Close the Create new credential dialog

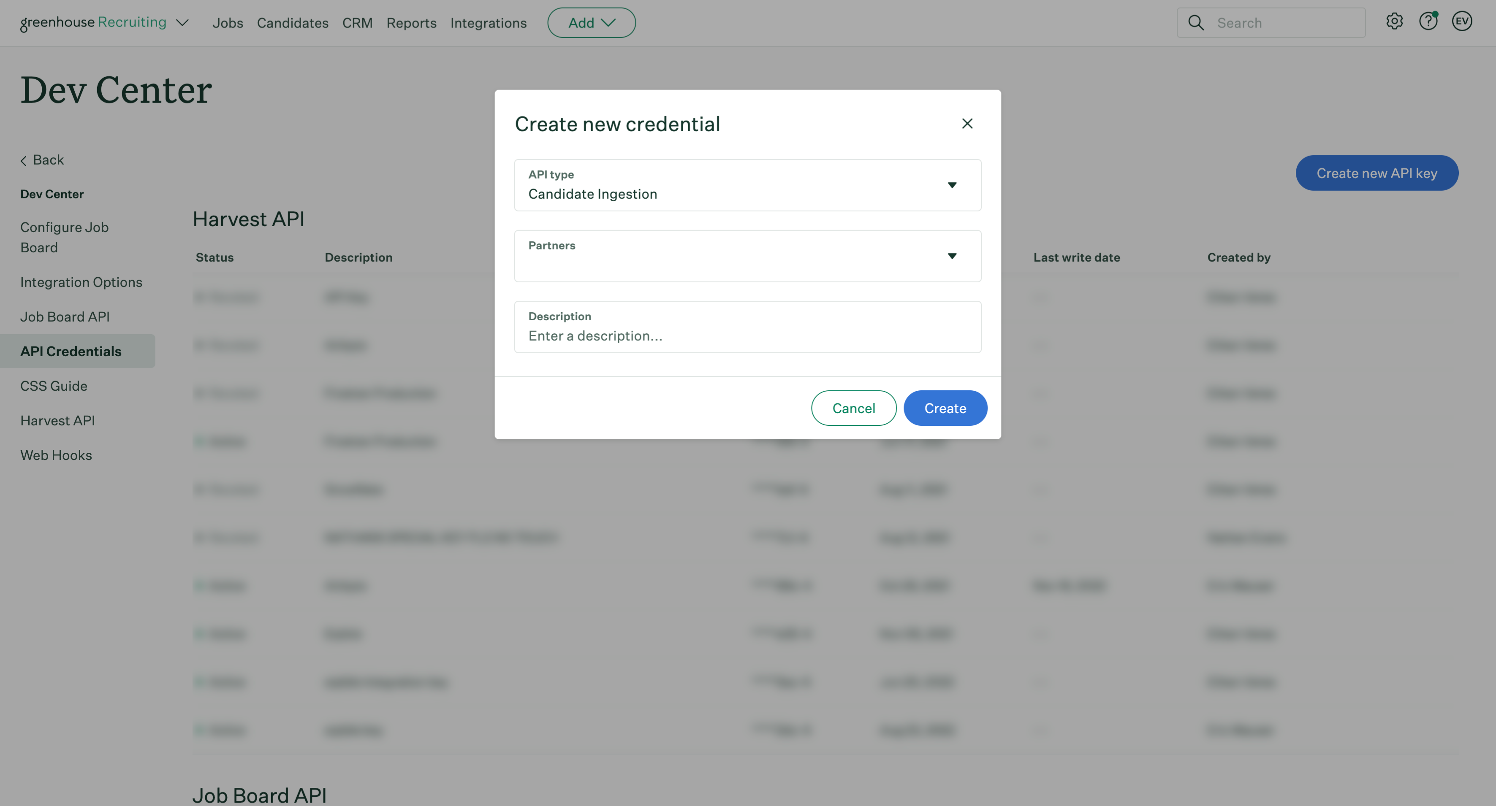tap(967, 124)
